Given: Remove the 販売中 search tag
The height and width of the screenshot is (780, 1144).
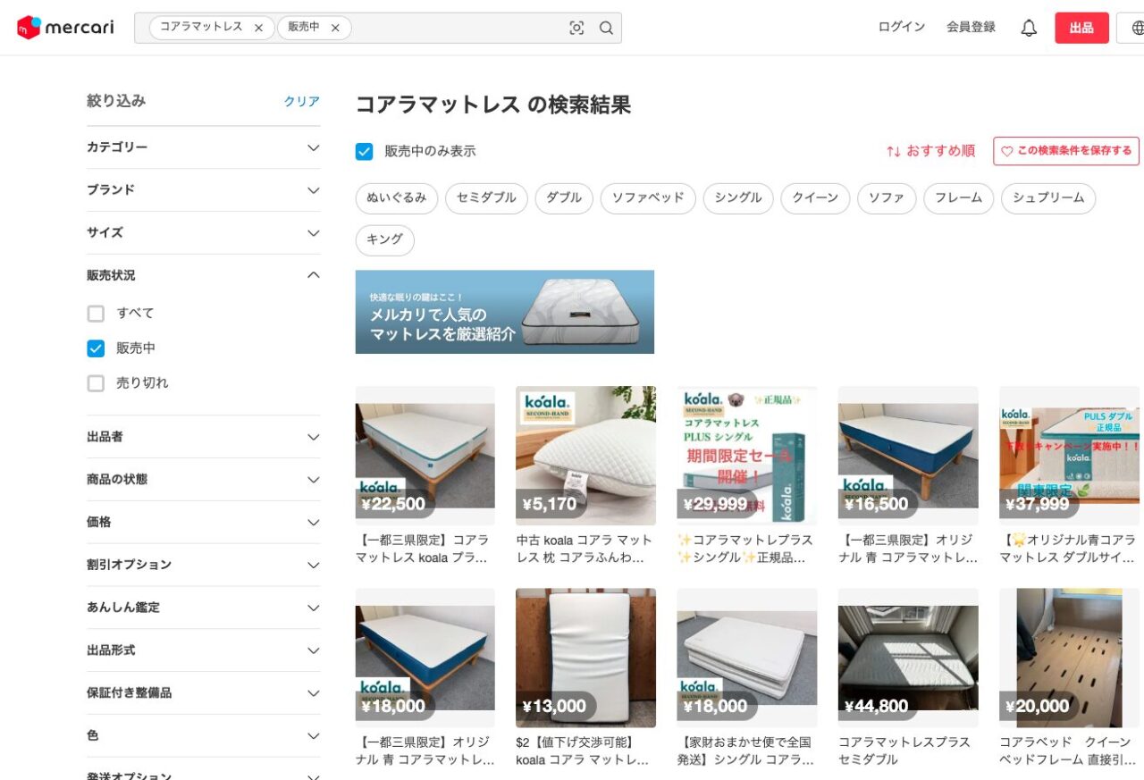Looking at the screenshot, I should tap(335, 28).
